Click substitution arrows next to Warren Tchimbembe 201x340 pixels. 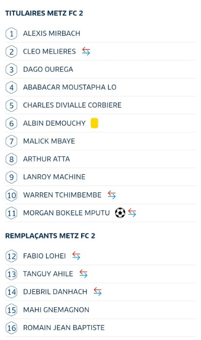112,195
